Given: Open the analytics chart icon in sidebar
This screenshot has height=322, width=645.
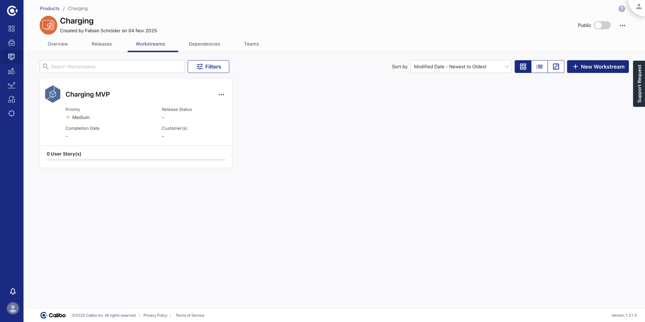Looking at the screenshot, I should 12,85.
